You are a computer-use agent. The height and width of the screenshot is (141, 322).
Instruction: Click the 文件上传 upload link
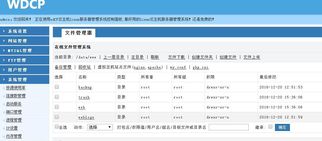pos(252,57)
